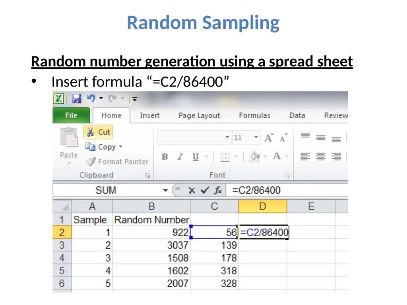Screen dimensions: 407x305
Task: Click the Excel application icon
Action: 59,98
